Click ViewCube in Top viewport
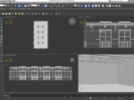134x100 pixels. (x=72, y=21)
